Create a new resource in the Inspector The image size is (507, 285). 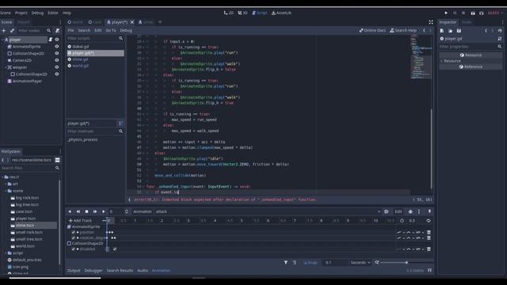(x=442, y=30)
